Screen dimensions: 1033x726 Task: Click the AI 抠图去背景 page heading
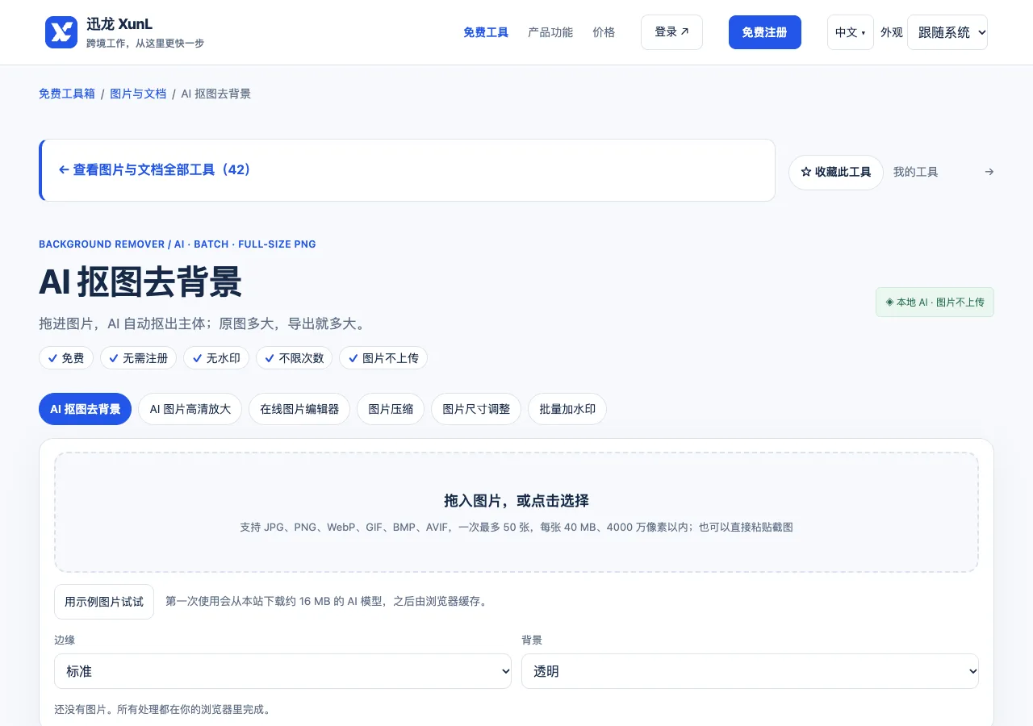point(140,283)
